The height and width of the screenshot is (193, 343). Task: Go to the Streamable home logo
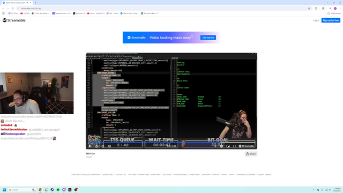(14, 20)
